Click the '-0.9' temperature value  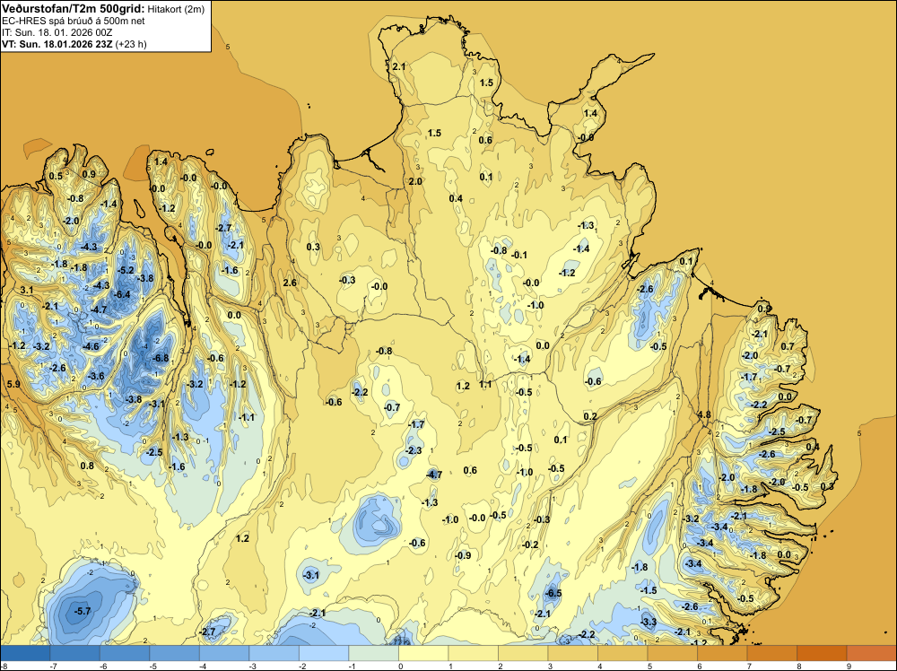(462, 555)
